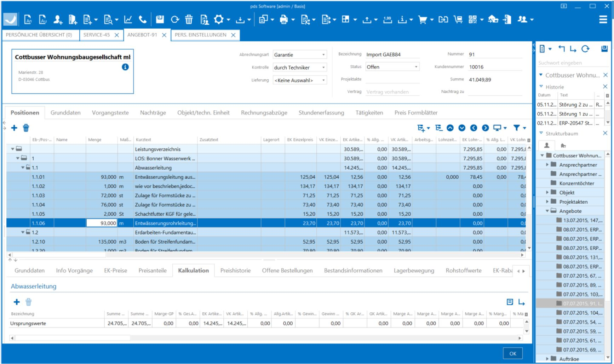Viewport: 614px width, 364px height.
Task: Click the delete icon above the positions grid
Action: pyautogui.click(x=25, y=127)
